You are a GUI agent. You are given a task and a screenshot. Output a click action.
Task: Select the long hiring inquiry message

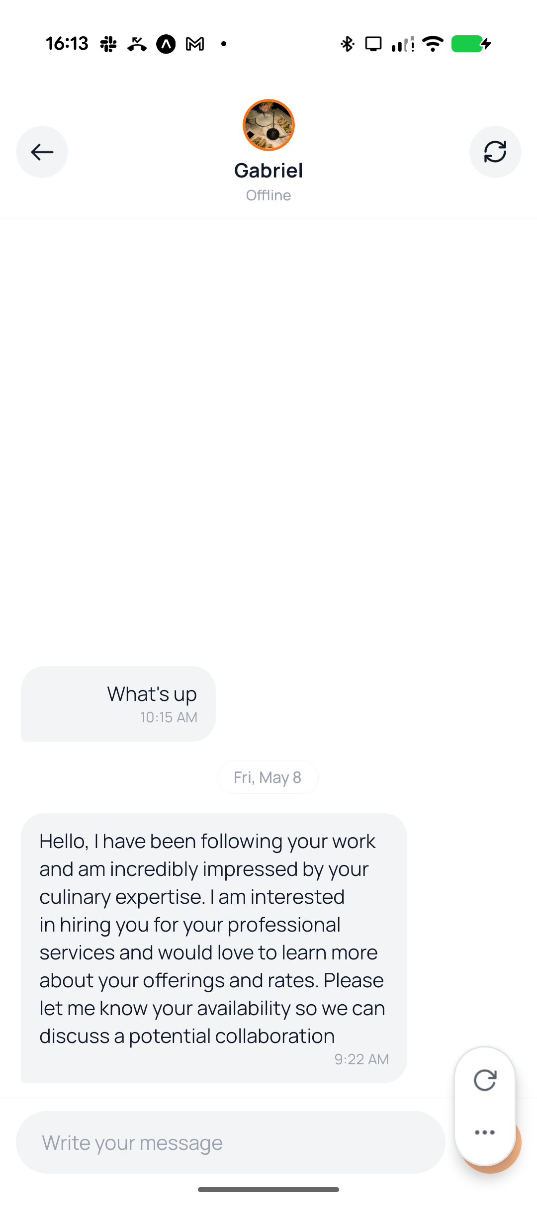click(214, 948)
